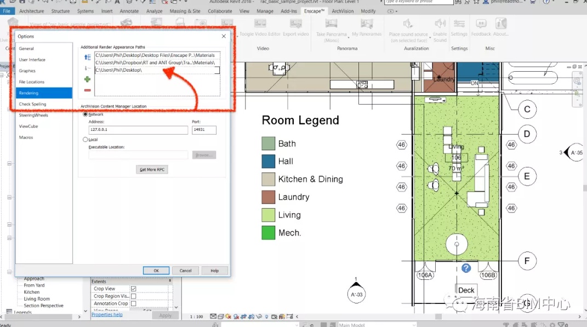Select File Locations in the Options list
Viewport: 587px width, 327px height.
click(32, 82)
